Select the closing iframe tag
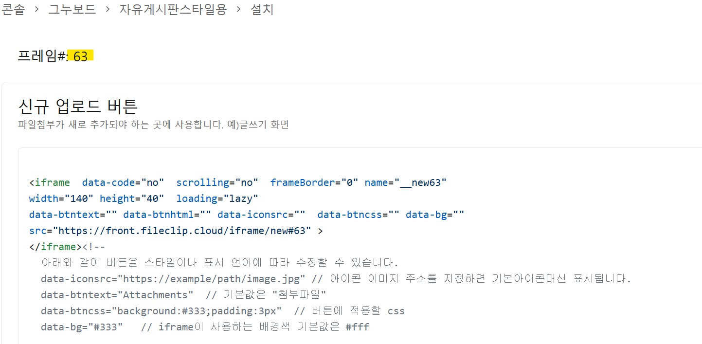The image size is (702, 344). click(x=55, y=246)
